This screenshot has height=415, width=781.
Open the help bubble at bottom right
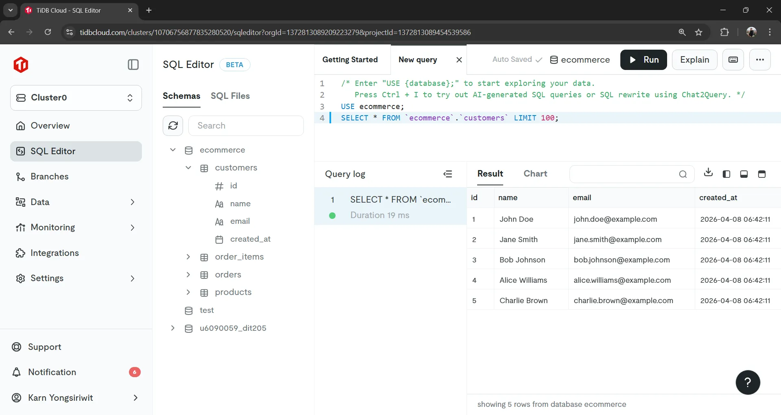pos(748,382)
